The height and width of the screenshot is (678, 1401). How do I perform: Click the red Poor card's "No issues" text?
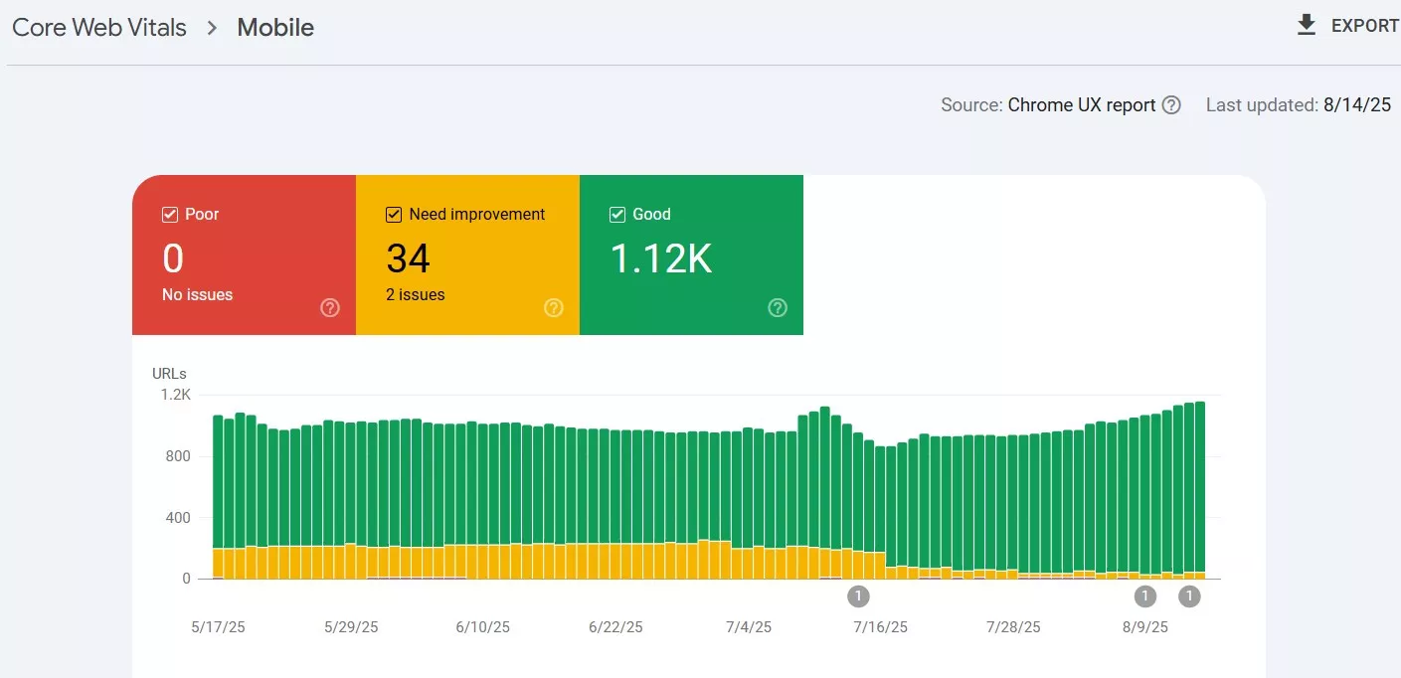coord(197,294)
